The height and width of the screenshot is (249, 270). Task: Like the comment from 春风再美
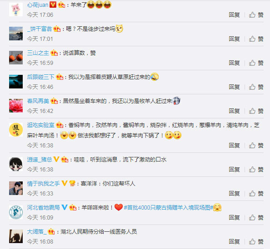click(x=256, y=111)
